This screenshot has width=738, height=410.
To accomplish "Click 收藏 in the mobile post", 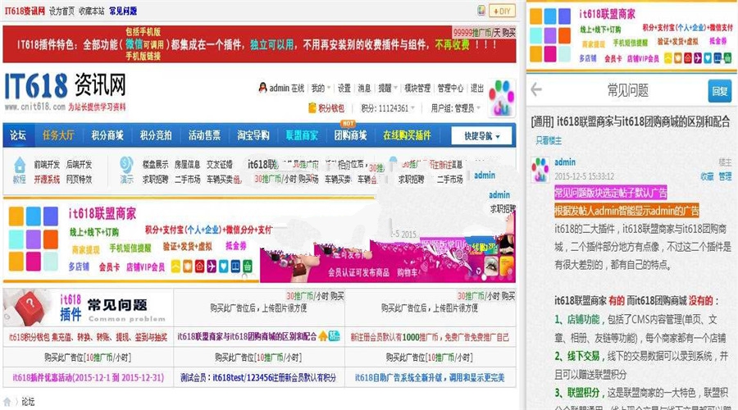I will click(x=707, y=176).
